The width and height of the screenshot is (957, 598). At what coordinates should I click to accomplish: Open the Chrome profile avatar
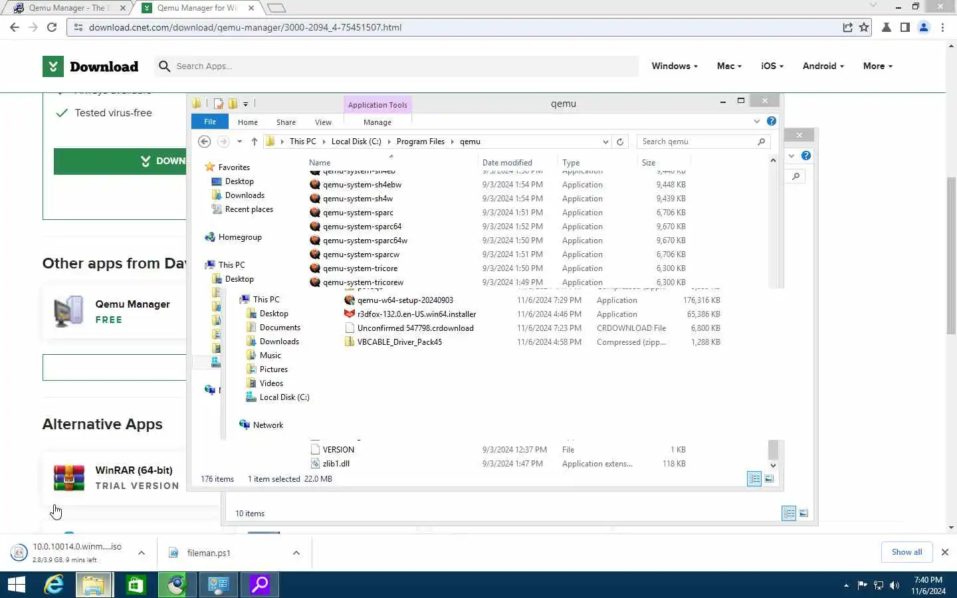pos(924,27)
